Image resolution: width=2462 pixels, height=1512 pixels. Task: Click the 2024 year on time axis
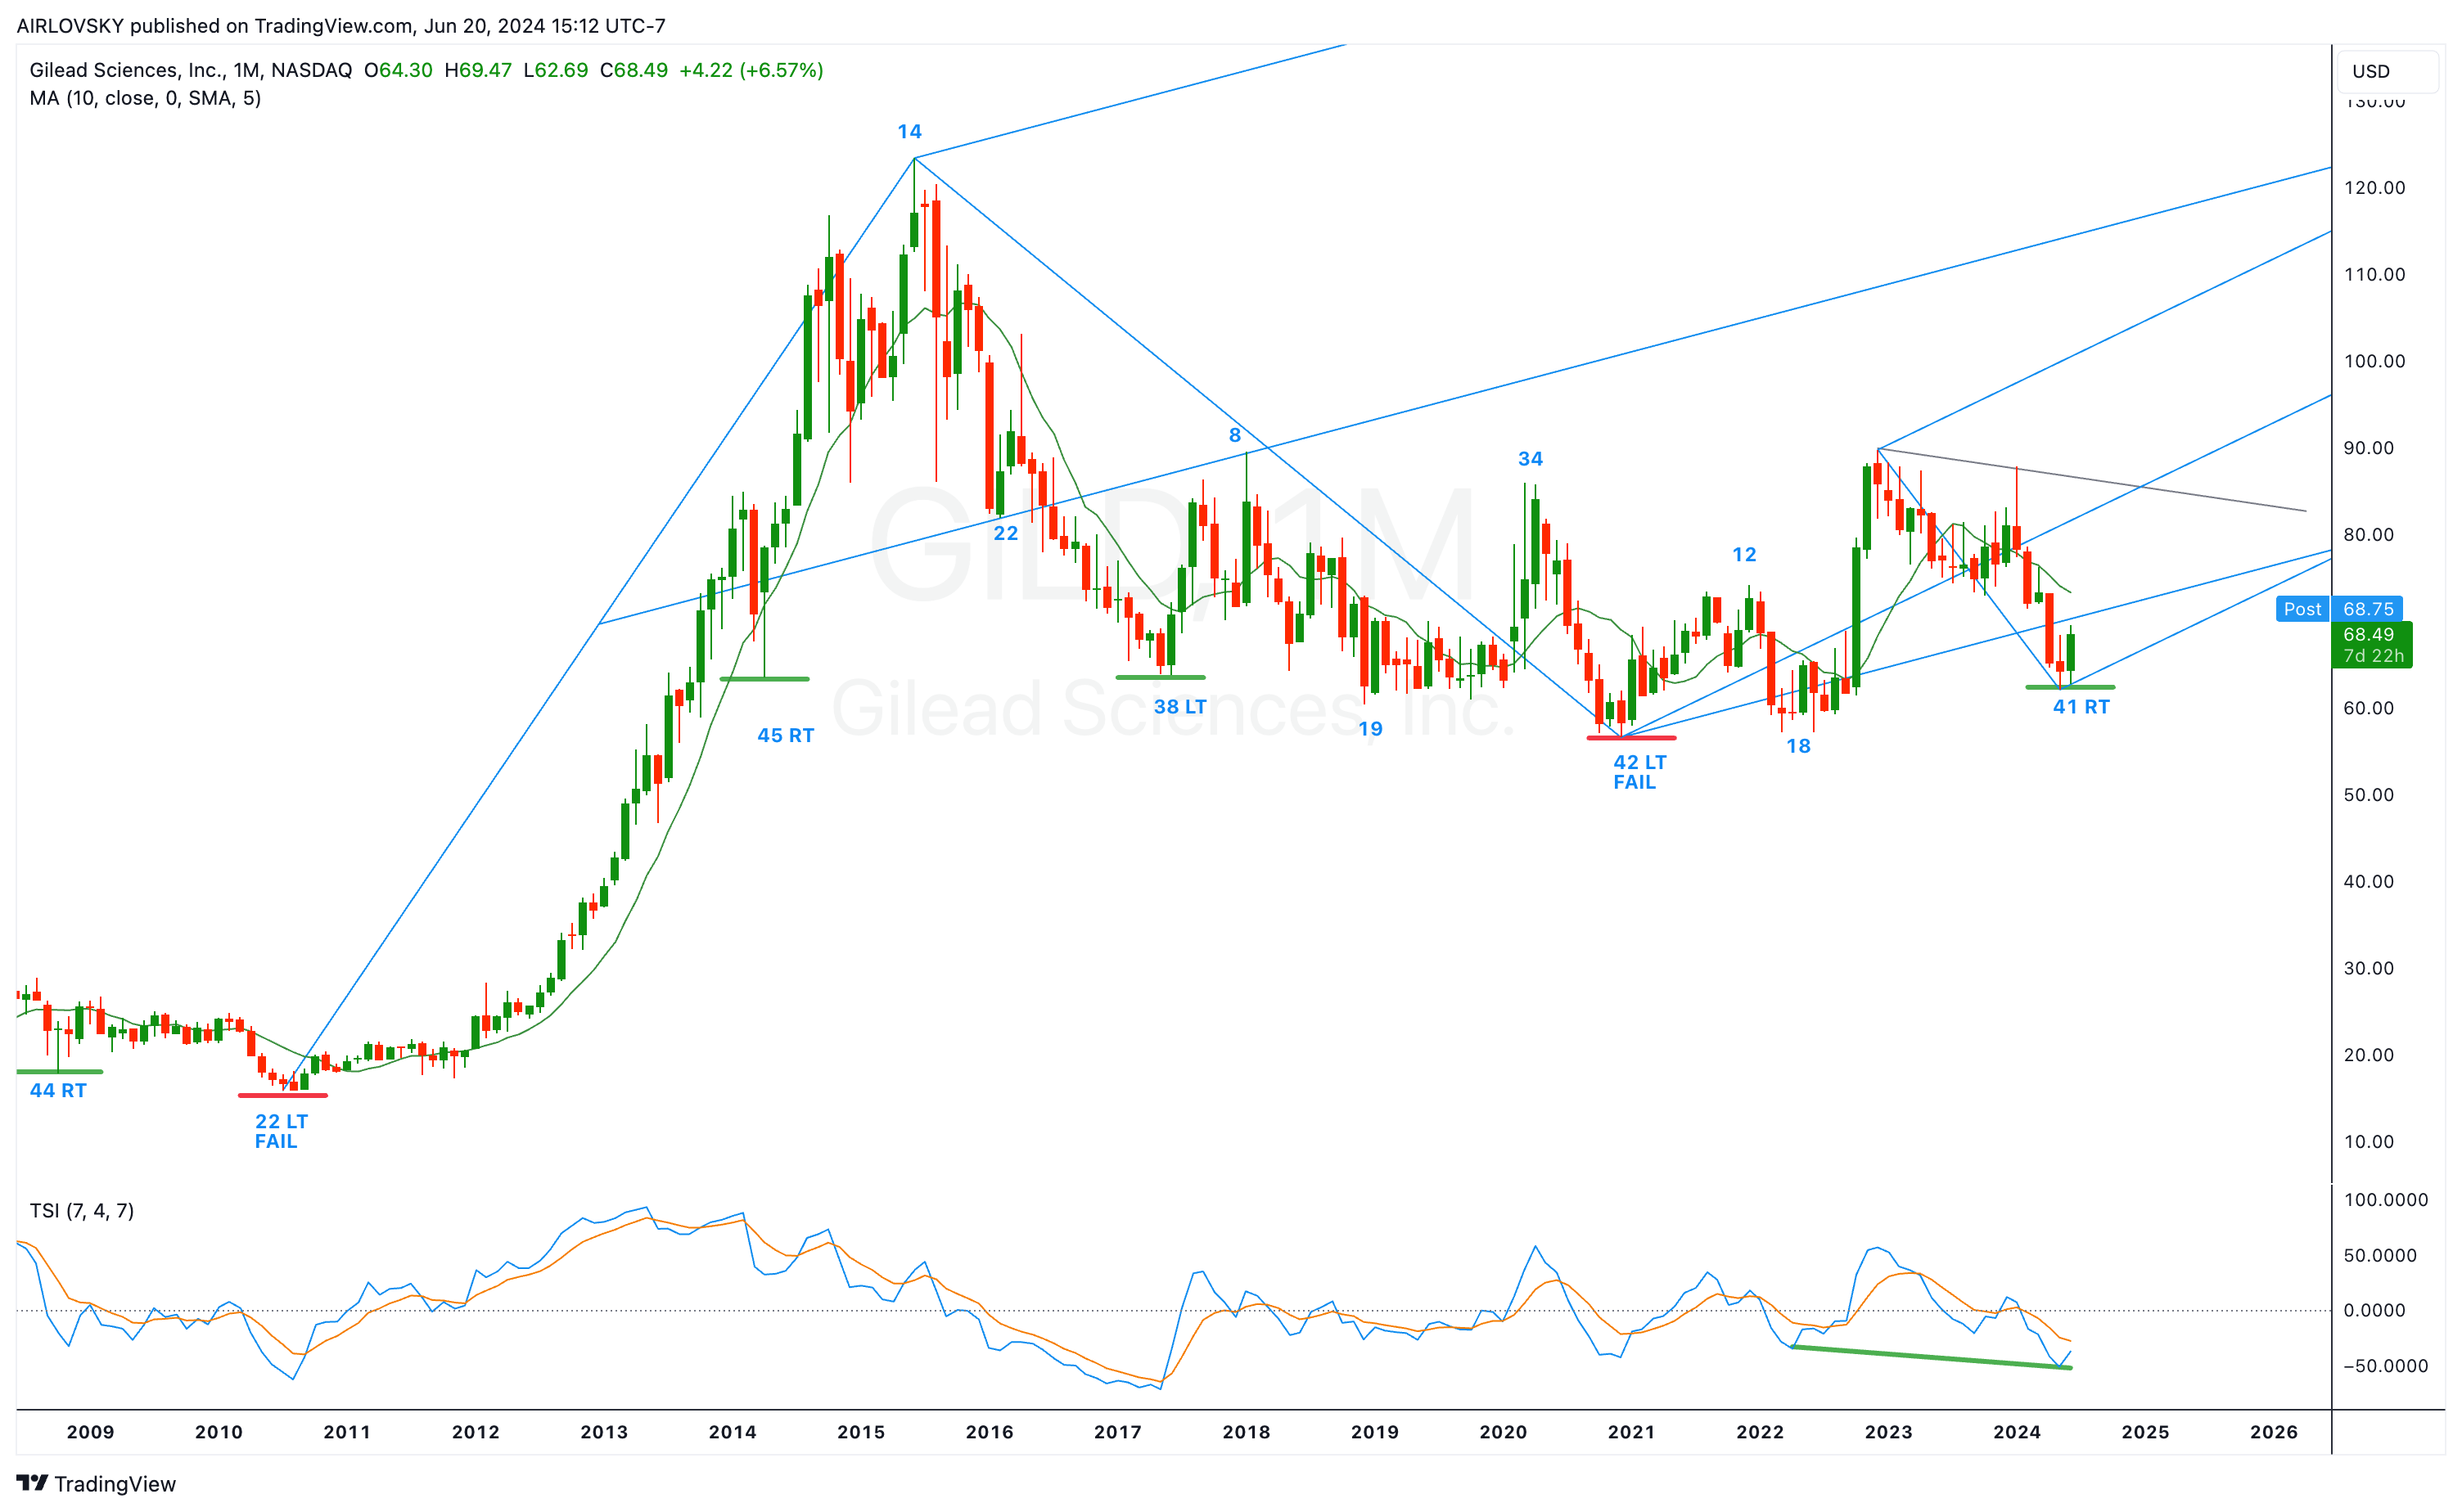[x=2016, y=1432]
